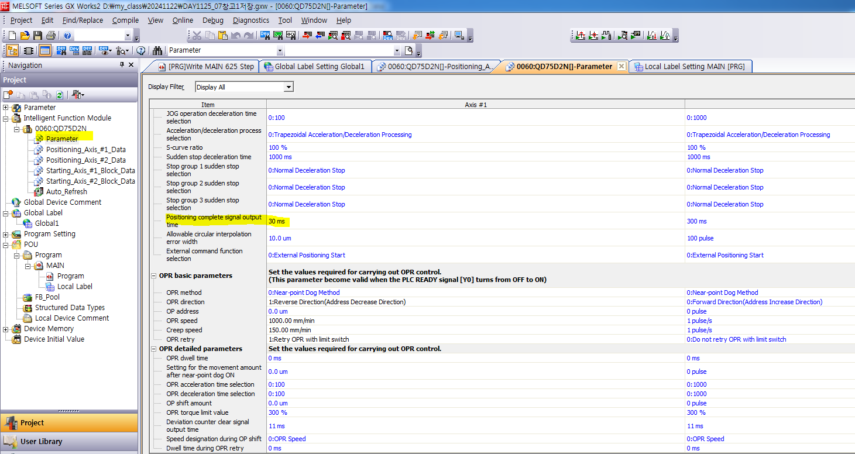Open the second empty toolbar combo box
Image resolution: width=855 pixels, height=454 pixels.
pos(397,50)
